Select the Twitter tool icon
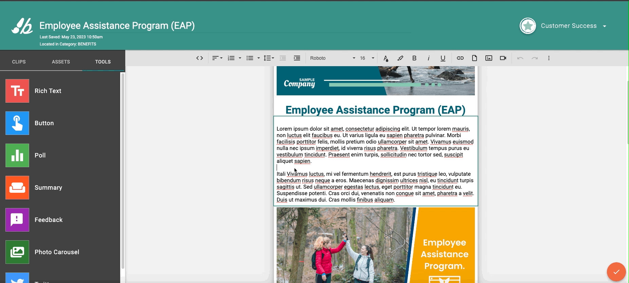The width and height of the screenshot is (629, 283). [x=17, y=278]
